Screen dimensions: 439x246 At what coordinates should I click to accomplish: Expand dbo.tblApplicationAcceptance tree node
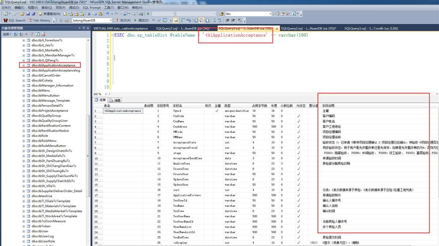[x=24, y=65]
